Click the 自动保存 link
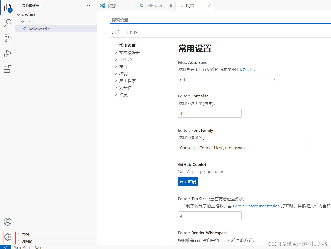 (x=245, y=69)
